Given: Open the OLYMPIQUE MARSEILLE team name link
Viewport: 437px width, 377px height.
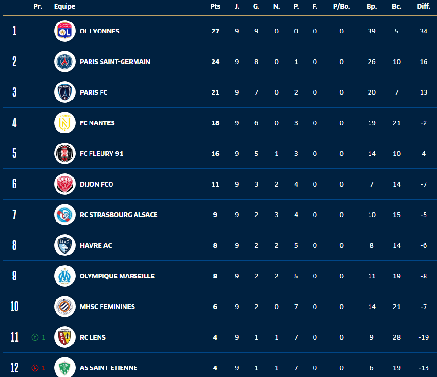Looking at the screenshot, I should tap(117, 276).
